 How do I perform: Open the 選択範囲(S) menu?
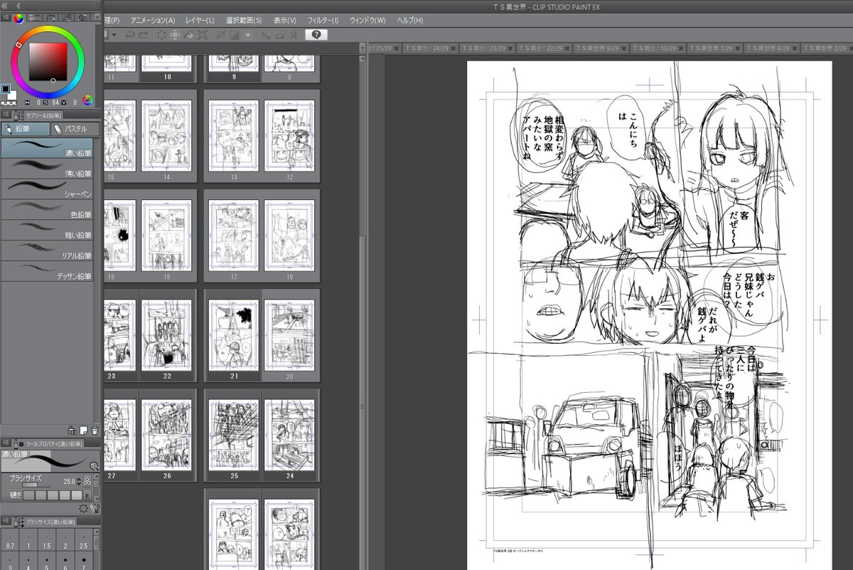pyautogui.click(x=244, y=20)
